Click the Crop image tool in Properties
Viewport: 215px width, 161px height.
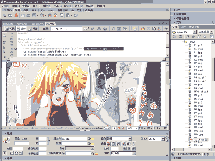point(119,144)
